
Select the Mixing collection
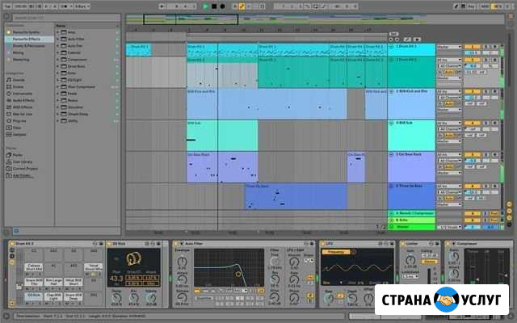18,52
